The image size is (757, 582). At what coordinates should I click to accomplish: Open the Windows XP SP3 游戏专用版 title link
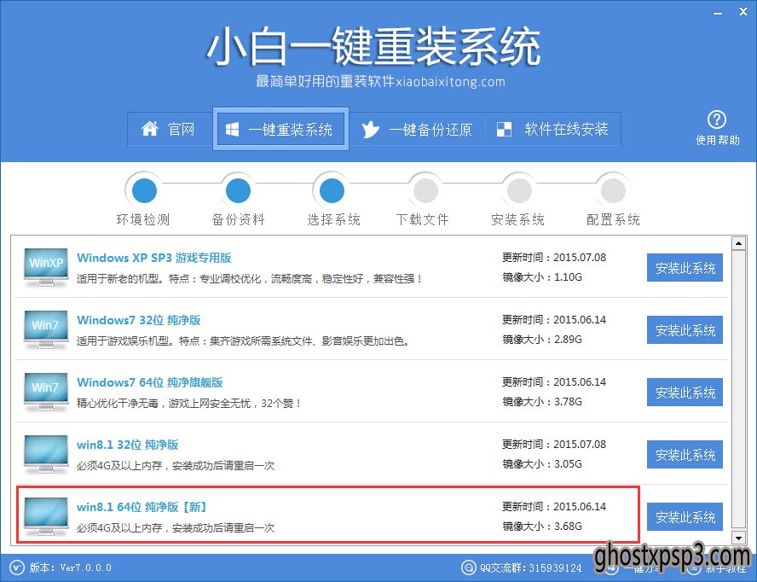154,258
